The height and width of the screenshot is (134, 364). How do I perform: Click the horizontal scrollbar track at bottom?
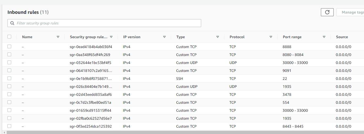[x=185, y=132]
